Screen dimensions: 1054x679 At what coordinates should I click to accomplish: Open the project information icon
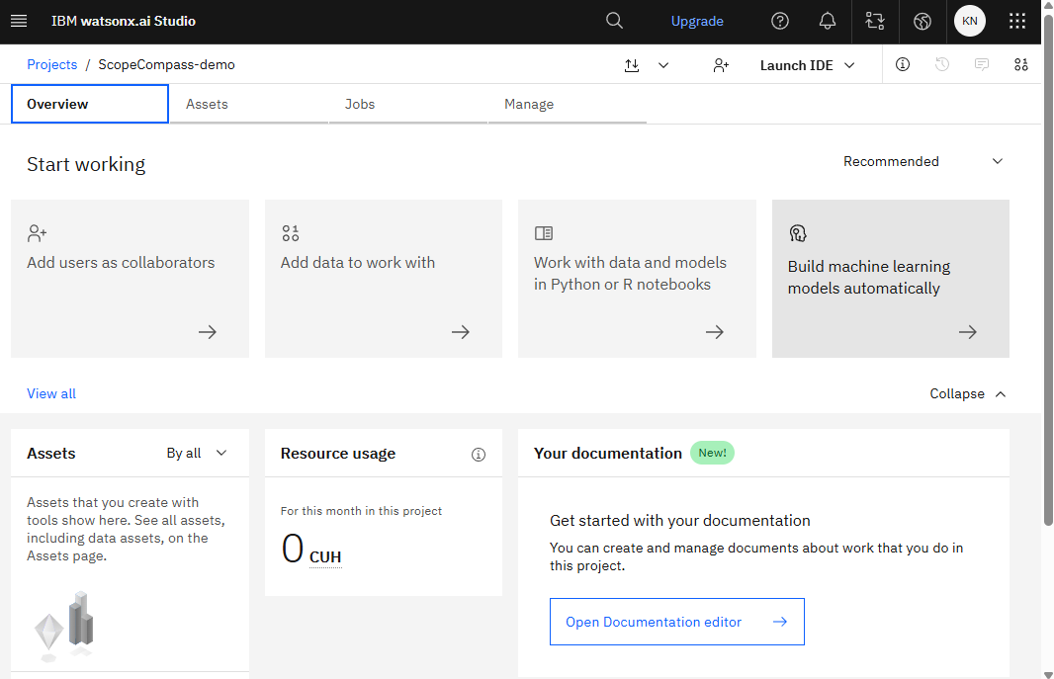[903, 64]
